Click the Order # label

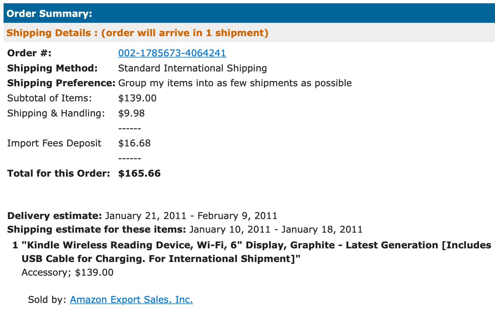[29, 53]
